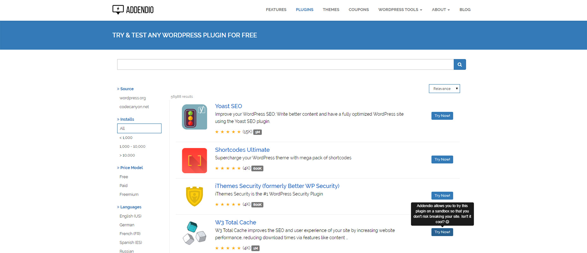Switch to the THEMES section

point(331,9)
